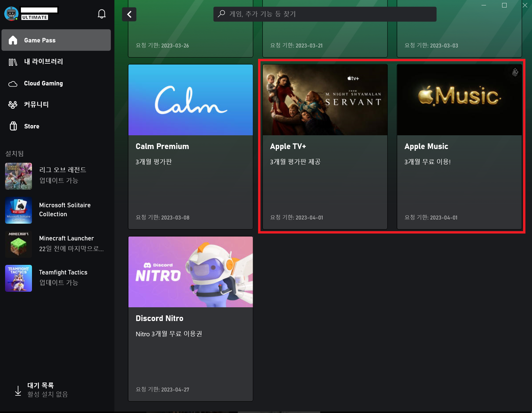The height and width of the screenshot is (413, 532).
Task: Click the ULTIMATE membership badge
Action: [35, 17]
